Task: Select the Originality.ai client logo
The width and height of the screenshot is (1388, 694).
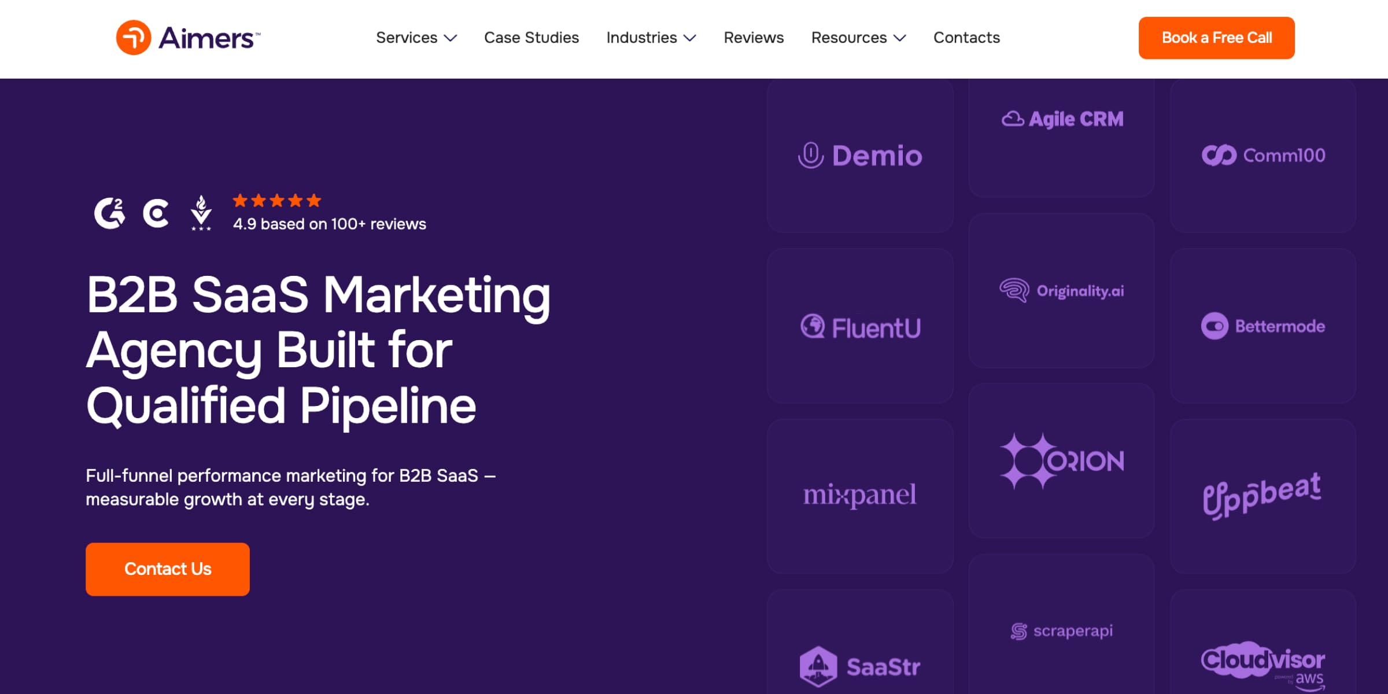Action: coord(1062,290)
